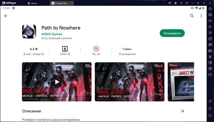
Task: Click the LDPlayer logo
Action: coord(9,3)
